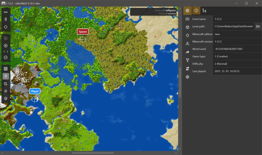Click the Player marker label
262x155 pixels.
point(35,91)
